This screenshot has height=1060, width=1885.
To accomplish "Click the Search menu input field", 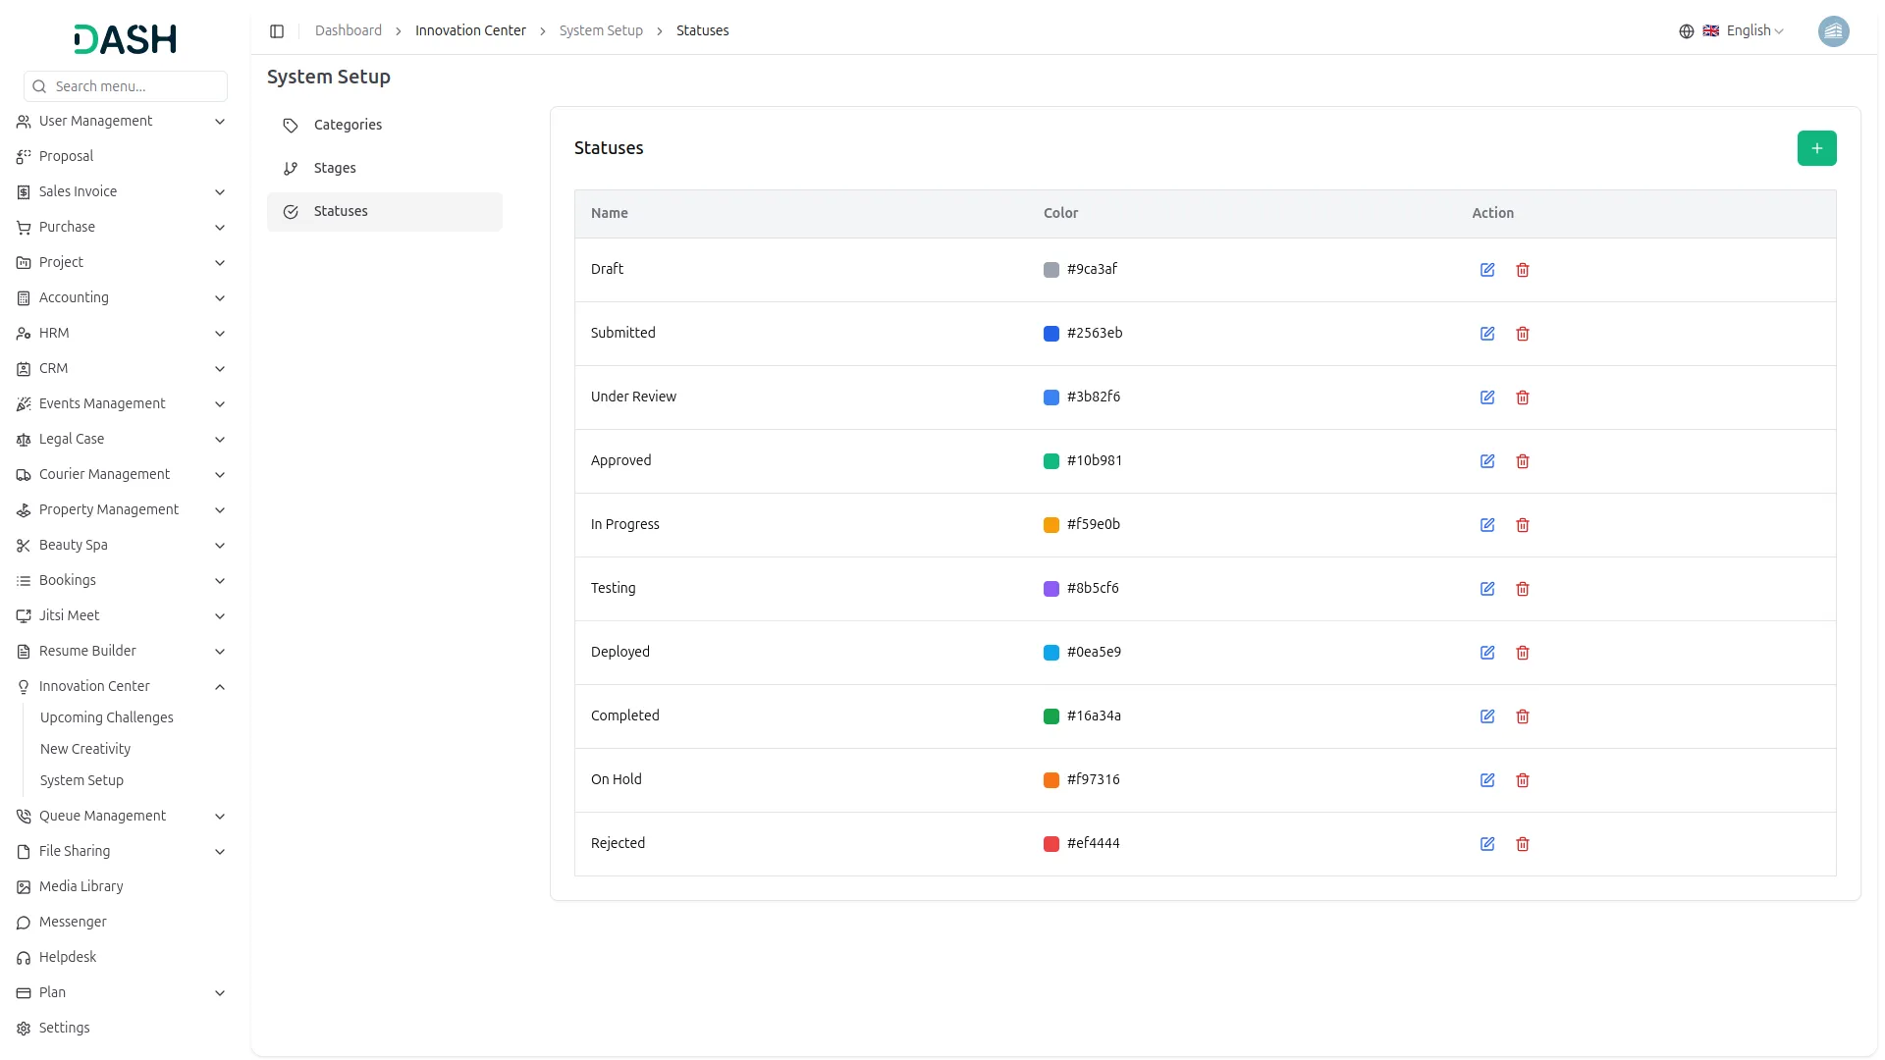I will point(126,86).
